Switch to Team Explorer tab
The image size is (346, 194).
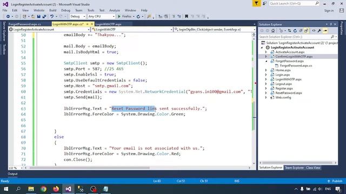click(294, 168)
